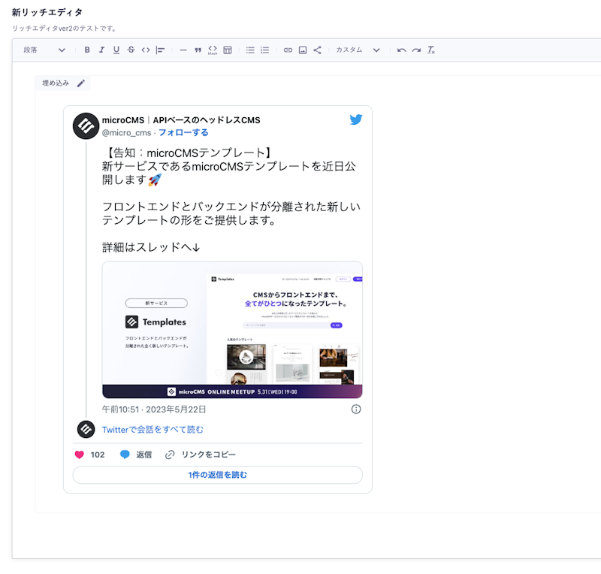
Task: Select the underline icon
Action: coord(116,50)
